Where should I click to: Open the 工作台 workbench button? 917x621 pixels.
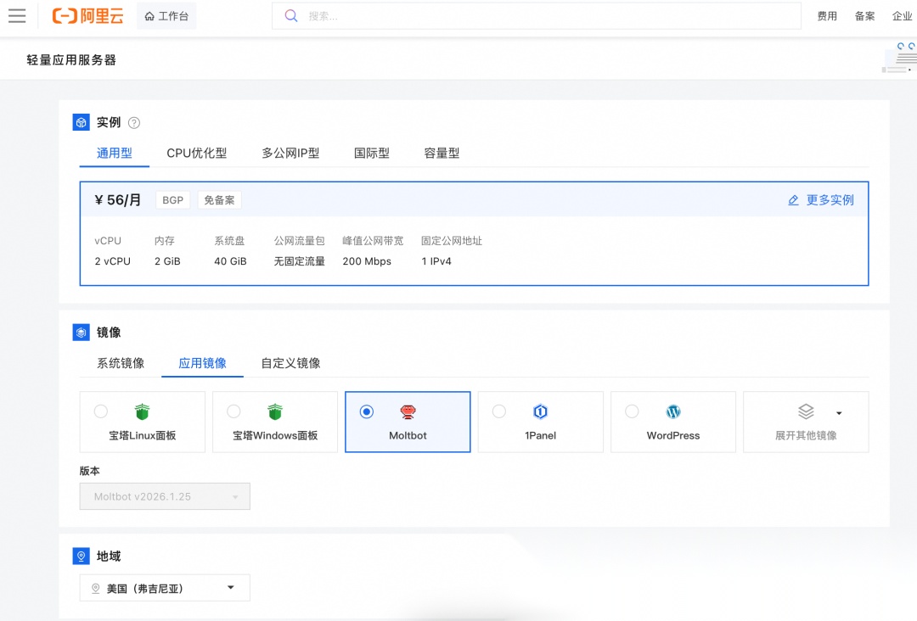(166, 16)
